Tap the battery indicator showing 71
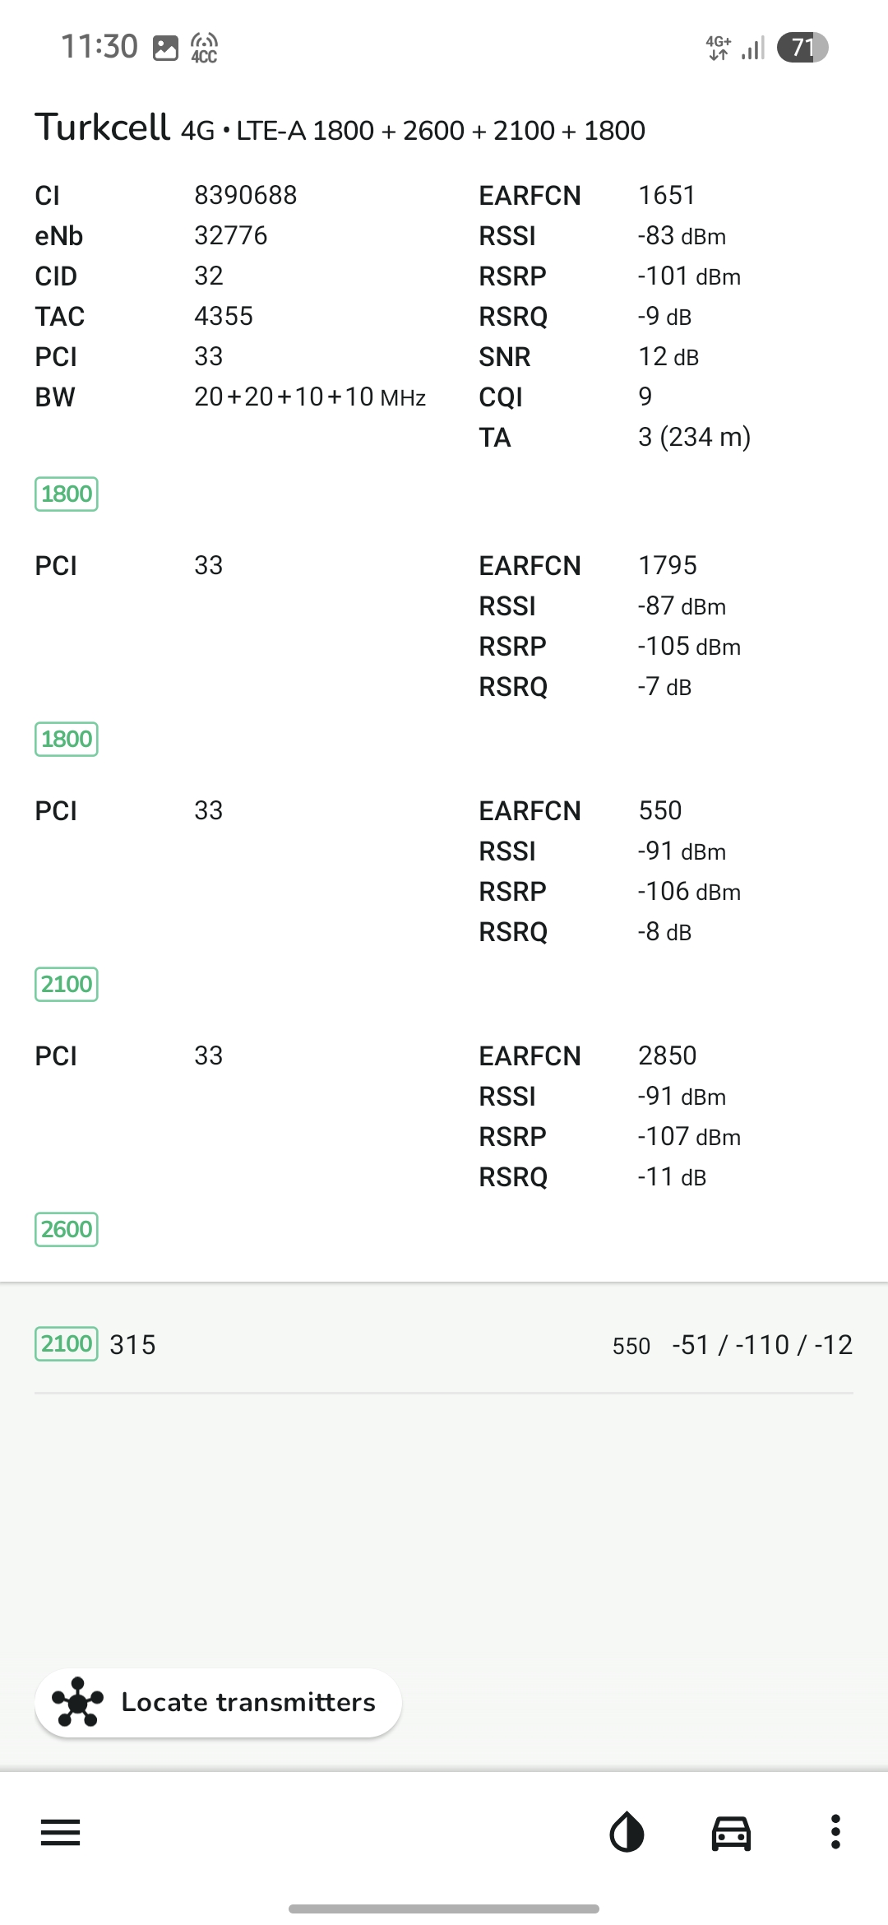The image size is (888, 1925). click(x=802, y=47)
